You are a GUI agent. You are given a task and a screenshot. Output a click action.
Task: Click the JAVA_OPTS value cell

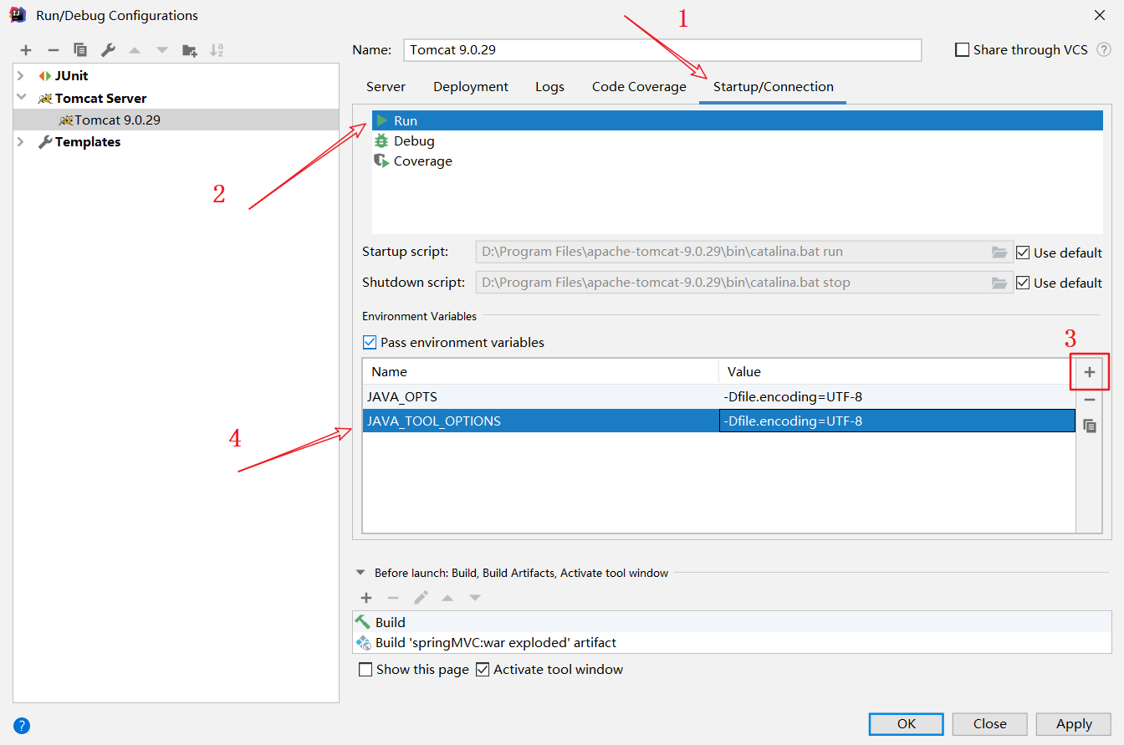[897, 396]
